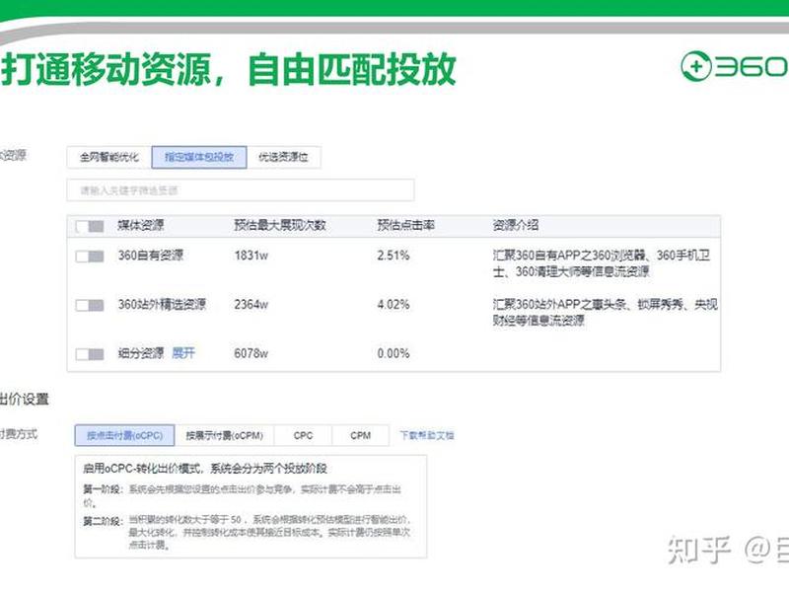Click the 360自有资源 description text
This screenshot has height=592, width=789.
602,263
